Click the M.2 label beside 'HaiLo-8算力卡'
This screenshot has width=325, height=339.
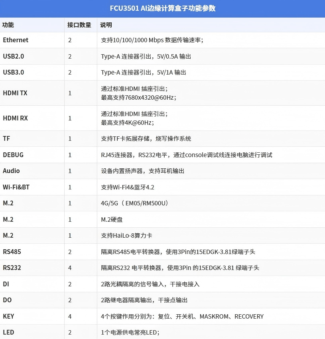8,235
